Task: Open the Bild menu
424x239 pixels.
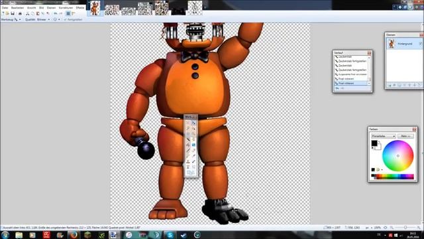Action: pyautogui.click(x=41, y=8)
